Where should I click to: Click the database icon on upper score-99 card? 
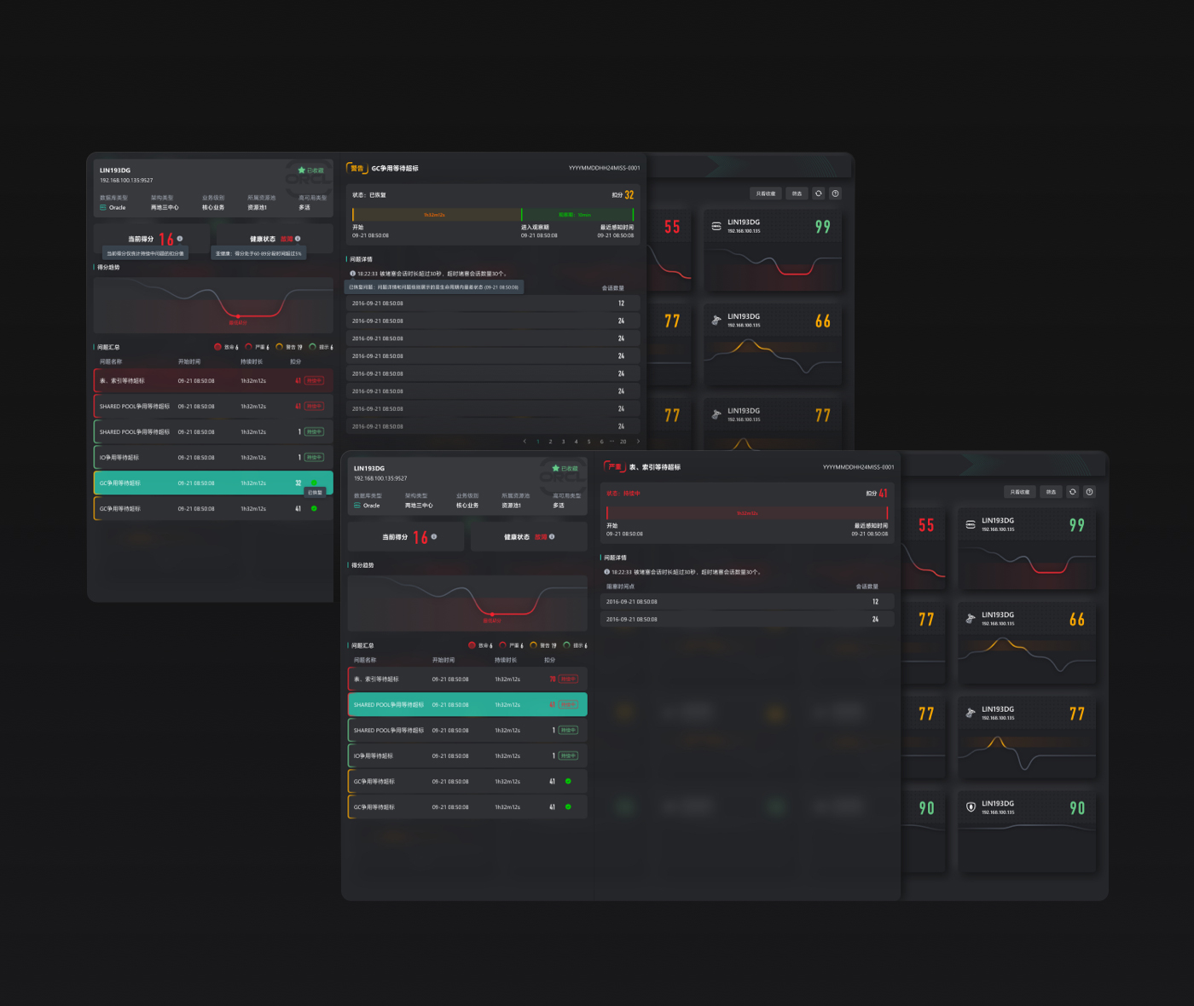[716, 226]
